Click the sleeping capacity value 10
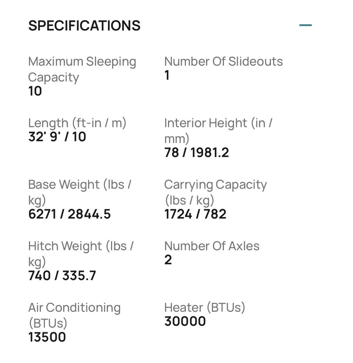This screenshot has height=363, width=353. 35,91
